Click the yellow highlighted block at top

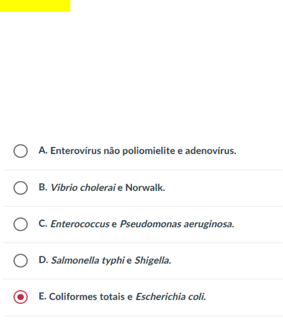[x=35, y=5]
